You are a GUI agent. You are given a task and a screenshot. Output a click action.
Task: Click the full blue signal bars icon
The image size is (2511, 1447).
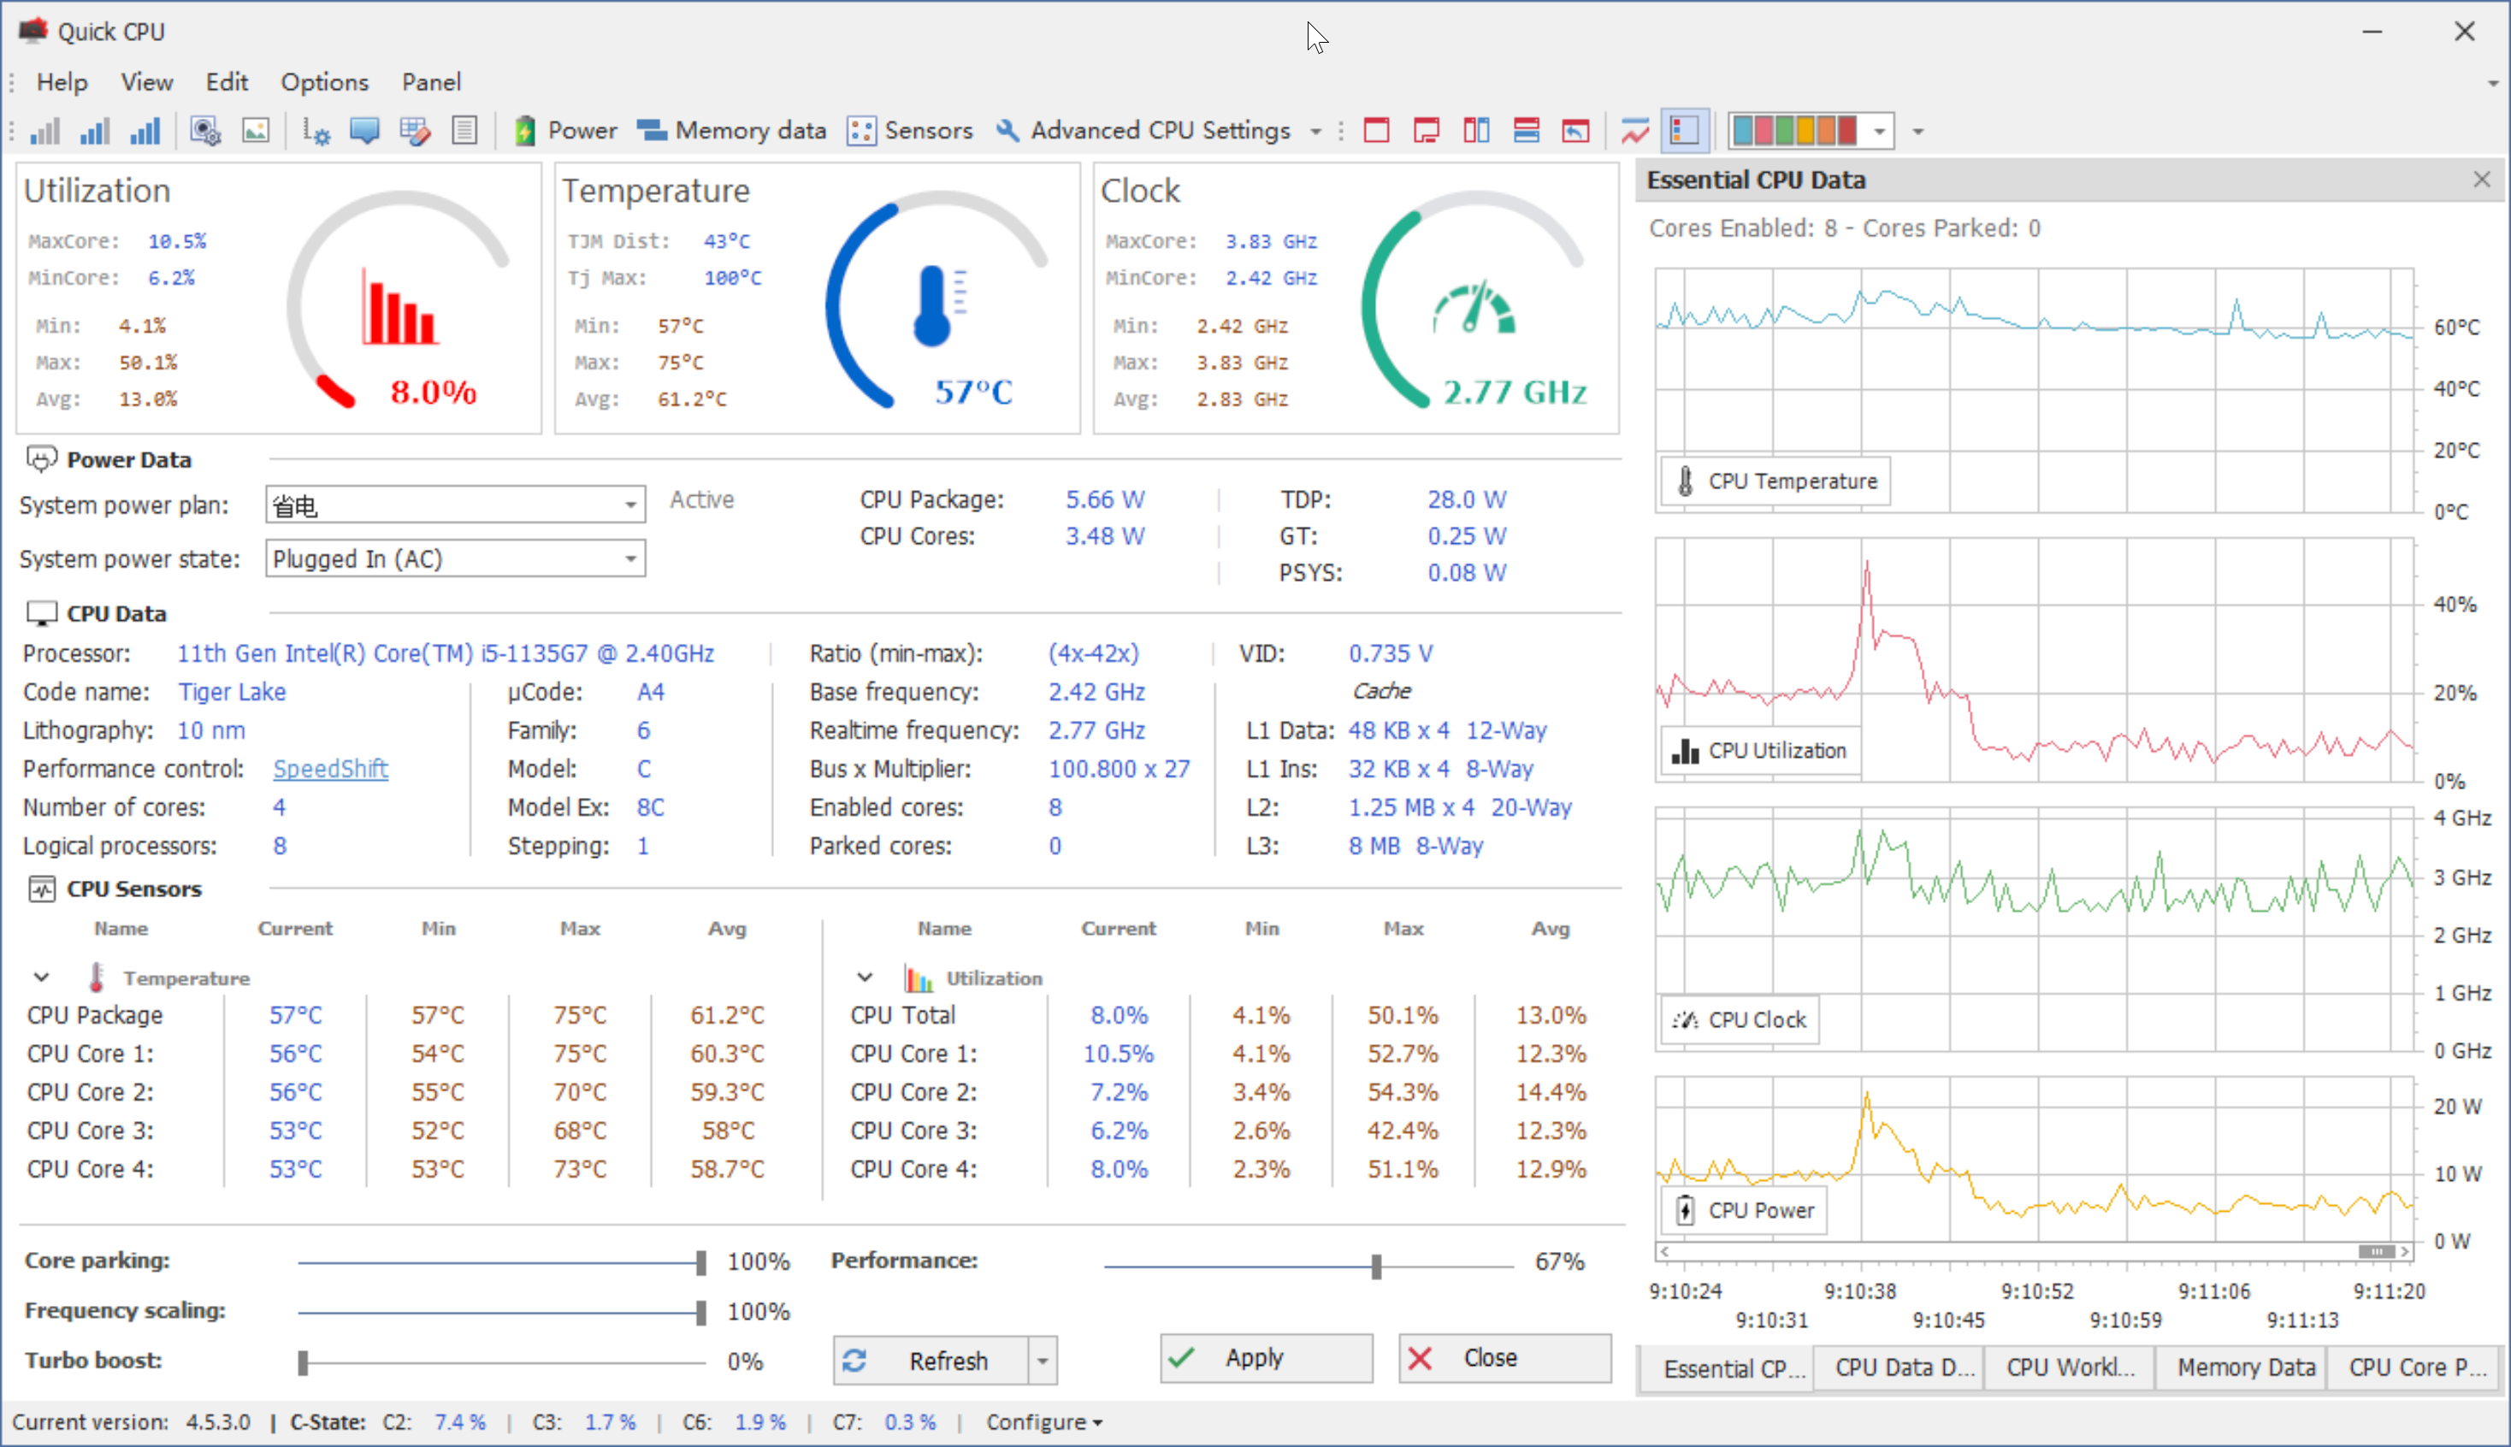point(145,130)
